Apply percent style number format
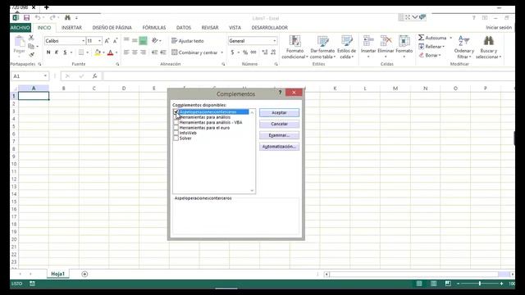 click(245, 52)
